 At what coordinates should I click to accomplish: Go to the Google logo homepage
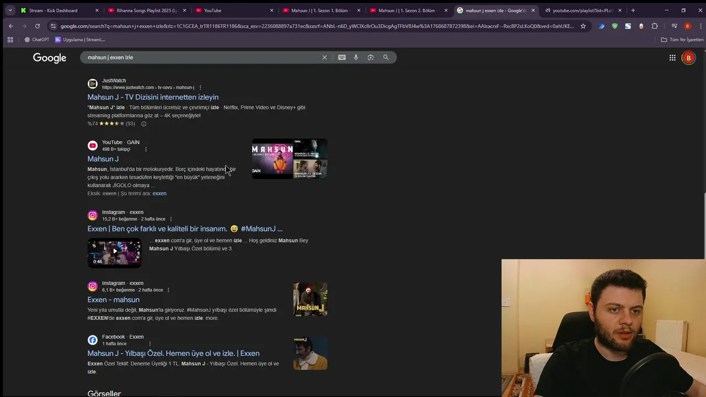[50, 58]
